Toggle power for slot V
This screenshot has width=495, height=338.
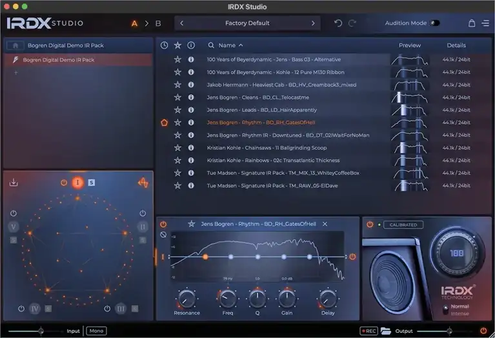point(14,214)
